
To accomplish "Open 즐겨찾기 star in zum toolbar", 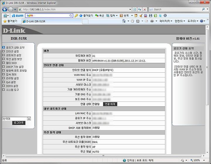I will (86, 15).
